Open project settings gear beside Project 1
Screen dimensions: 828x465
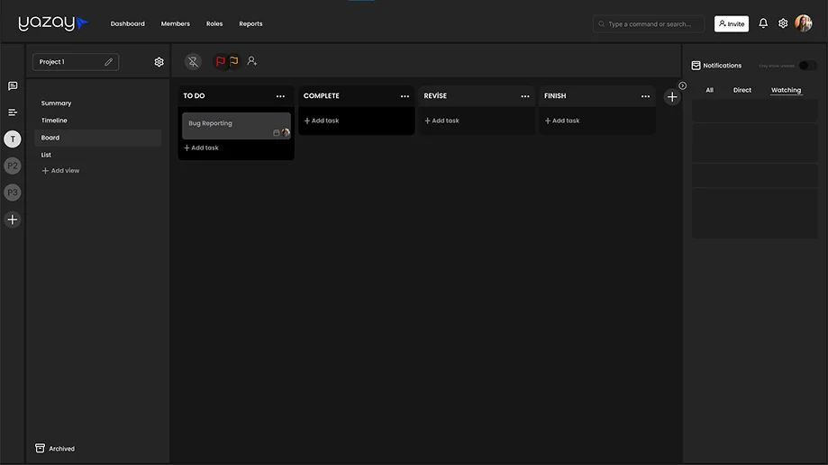(159, 62)
